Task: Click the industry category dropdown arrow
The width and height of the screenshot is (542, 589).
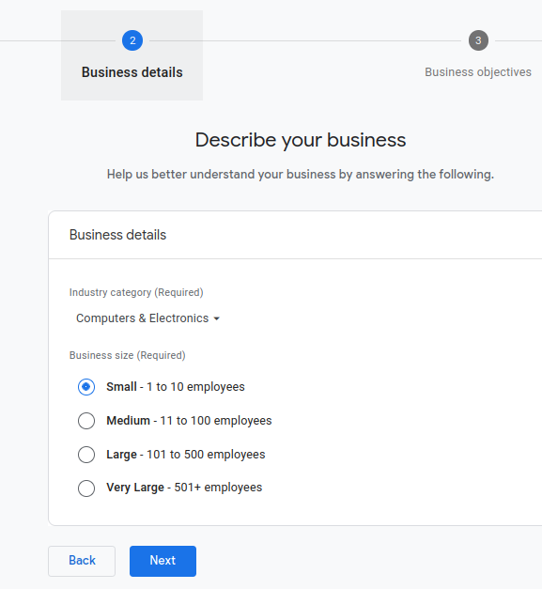Action: (x=216, y=318)
